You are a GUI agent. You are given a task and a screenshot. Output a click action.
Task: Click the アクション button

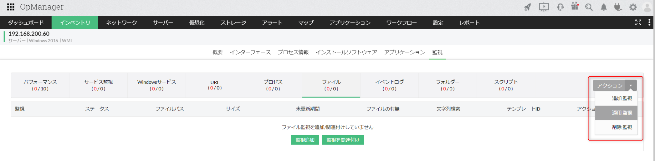(609, 86)
